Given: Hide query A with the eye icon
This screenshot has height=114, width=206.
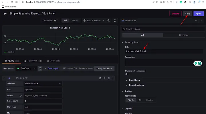Looking at the screenshot, I should click(x=104, y=78).
